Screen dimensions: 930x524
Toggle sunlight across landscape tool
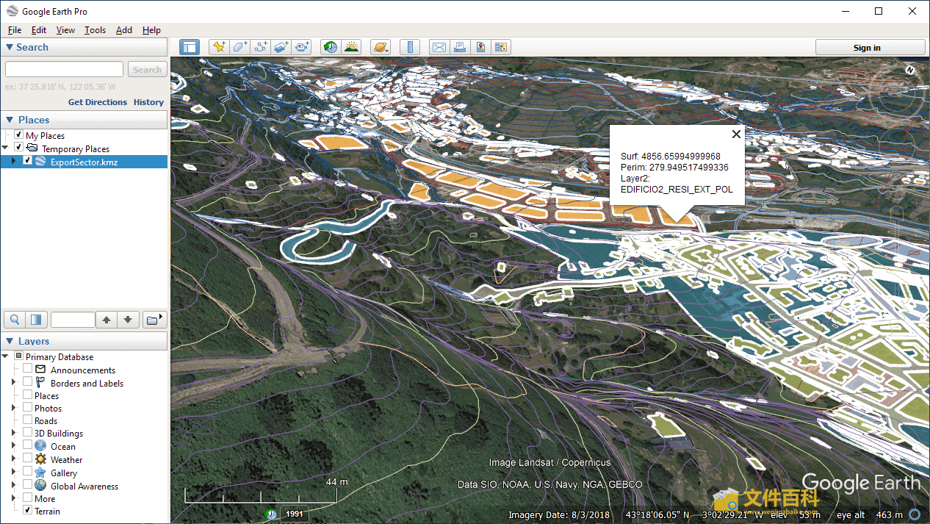coord(351,47)
